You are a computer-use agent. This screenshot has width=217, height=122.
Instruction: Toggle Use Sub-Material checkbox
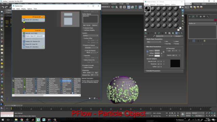(x=85, y=50)
